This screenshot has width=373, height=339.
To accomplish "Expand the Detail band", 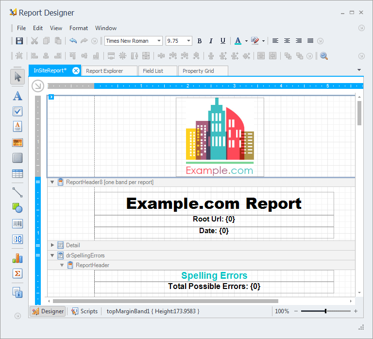I will coord(52,245).
